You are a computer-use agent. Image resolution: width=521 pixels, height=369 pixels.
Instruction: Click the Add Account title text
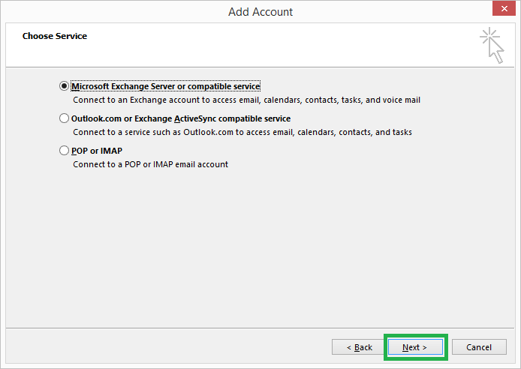[x=260, y=12]
